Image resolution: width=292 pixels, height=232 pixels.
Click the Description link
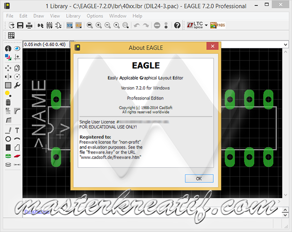tap(37, 211)
